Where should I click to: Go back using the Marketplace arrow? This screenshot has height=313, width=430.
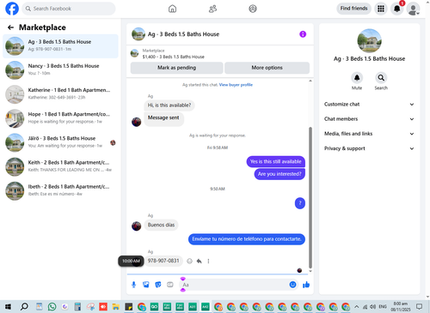click(10, 27)
